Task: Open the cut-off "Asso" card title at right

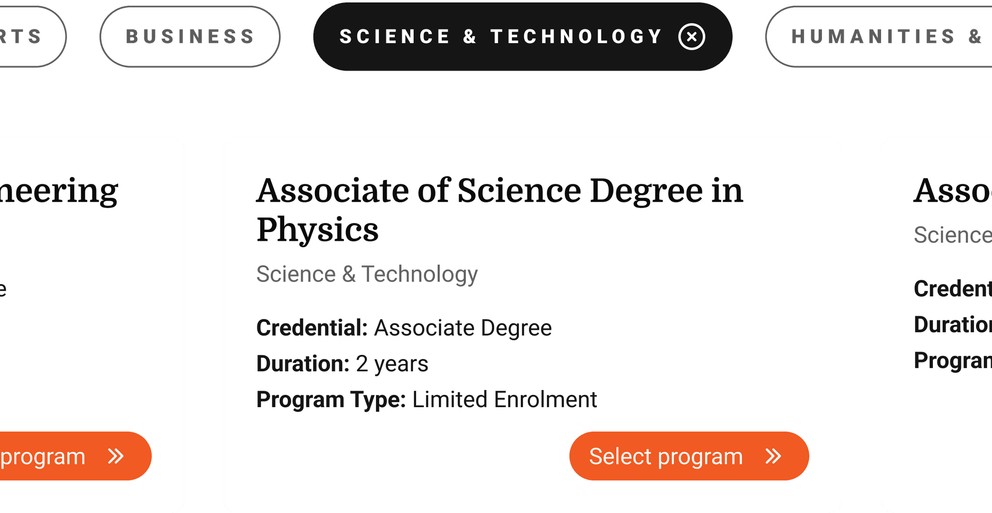Action: [x=952, y=191]
